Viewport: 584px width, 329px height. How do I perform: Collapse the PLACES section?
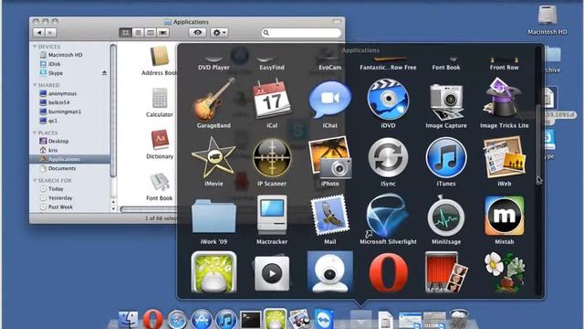pyautogui.click(x=35, y=133)
